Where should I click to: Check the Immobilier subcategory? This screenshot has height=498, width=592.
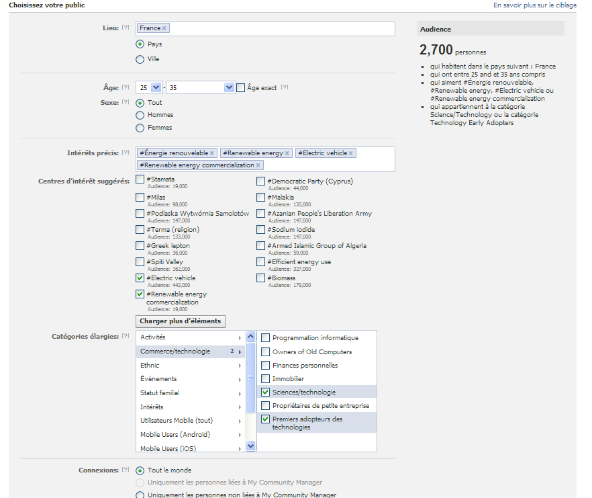click(266, 378)
